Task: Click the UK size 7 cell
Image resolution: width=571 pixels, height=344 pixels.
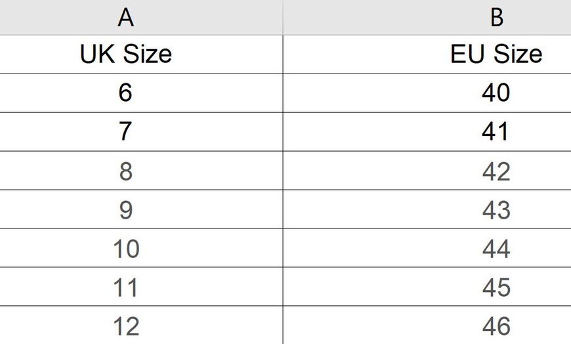Action: click(125, 131)
